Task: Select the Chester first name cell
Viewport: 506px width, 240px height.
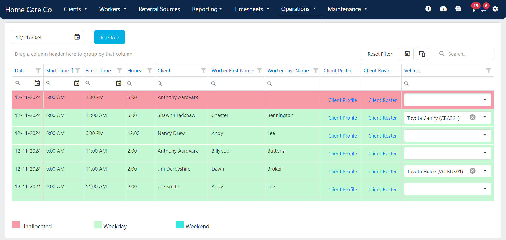Action: 237,117
